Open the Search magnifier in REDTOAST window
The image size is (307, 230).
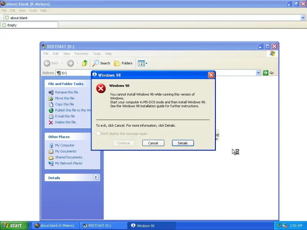96,63
